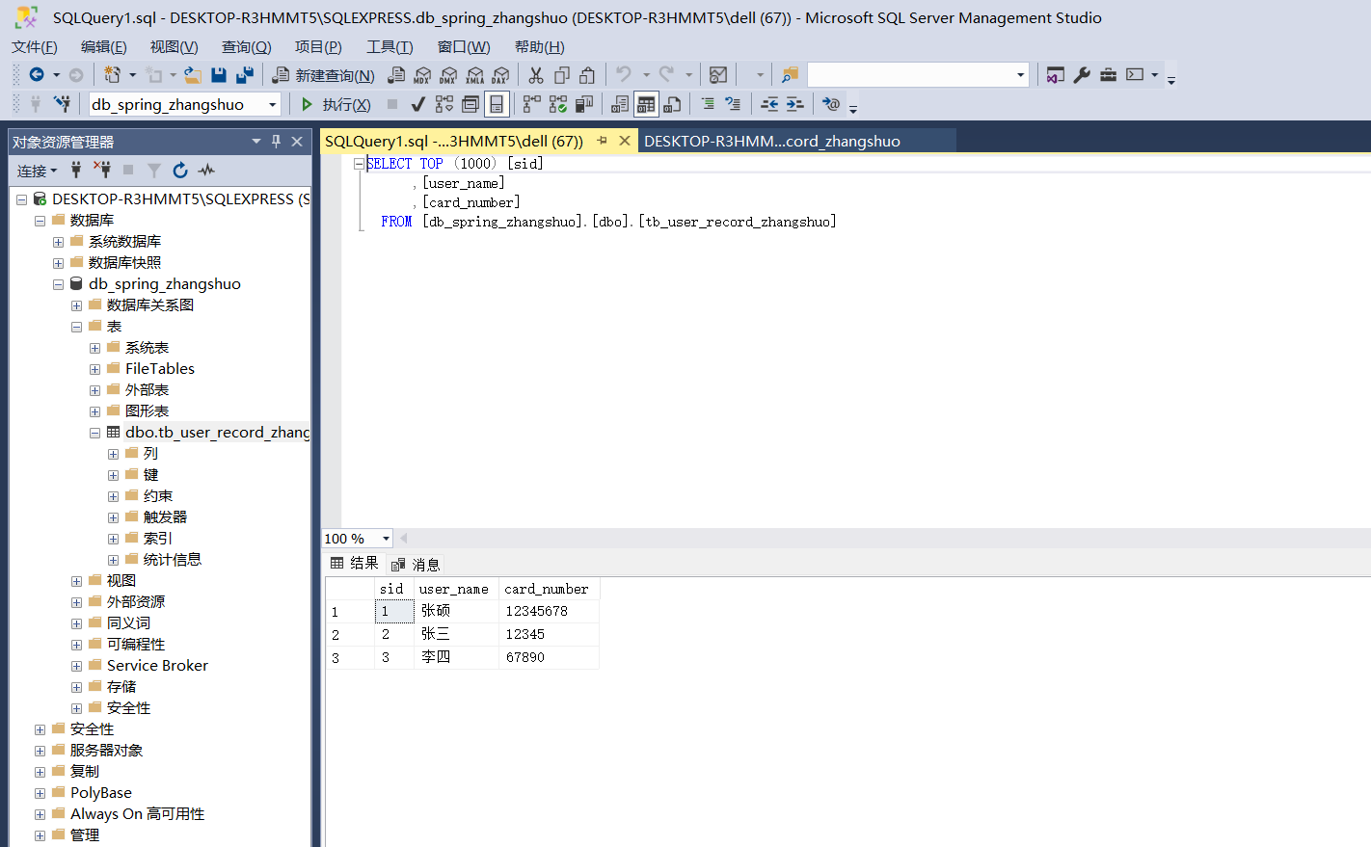
Task: Switch to the 消息 results tab
Action: pyautogui.click(x=416, y=564)
